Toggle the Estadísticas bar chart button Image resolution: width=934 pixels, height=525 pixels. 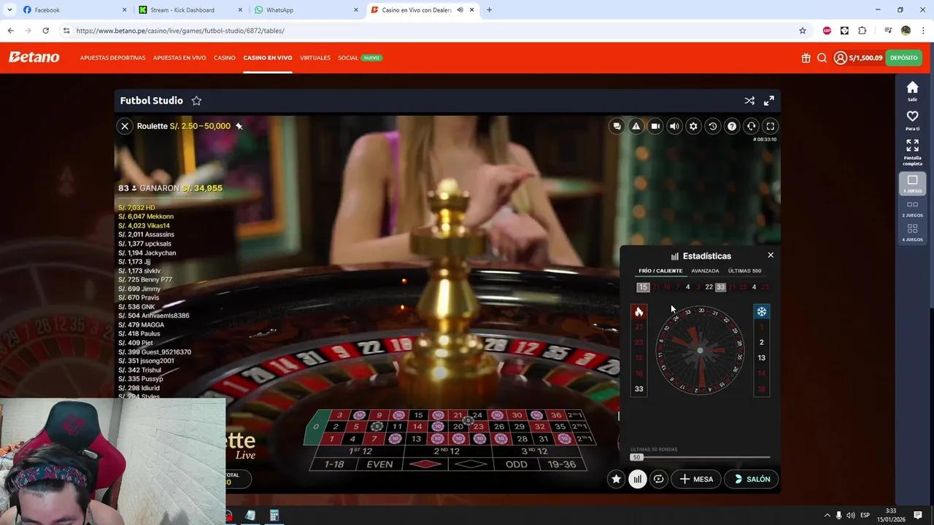pyautogui.click(x=638, y=479)
